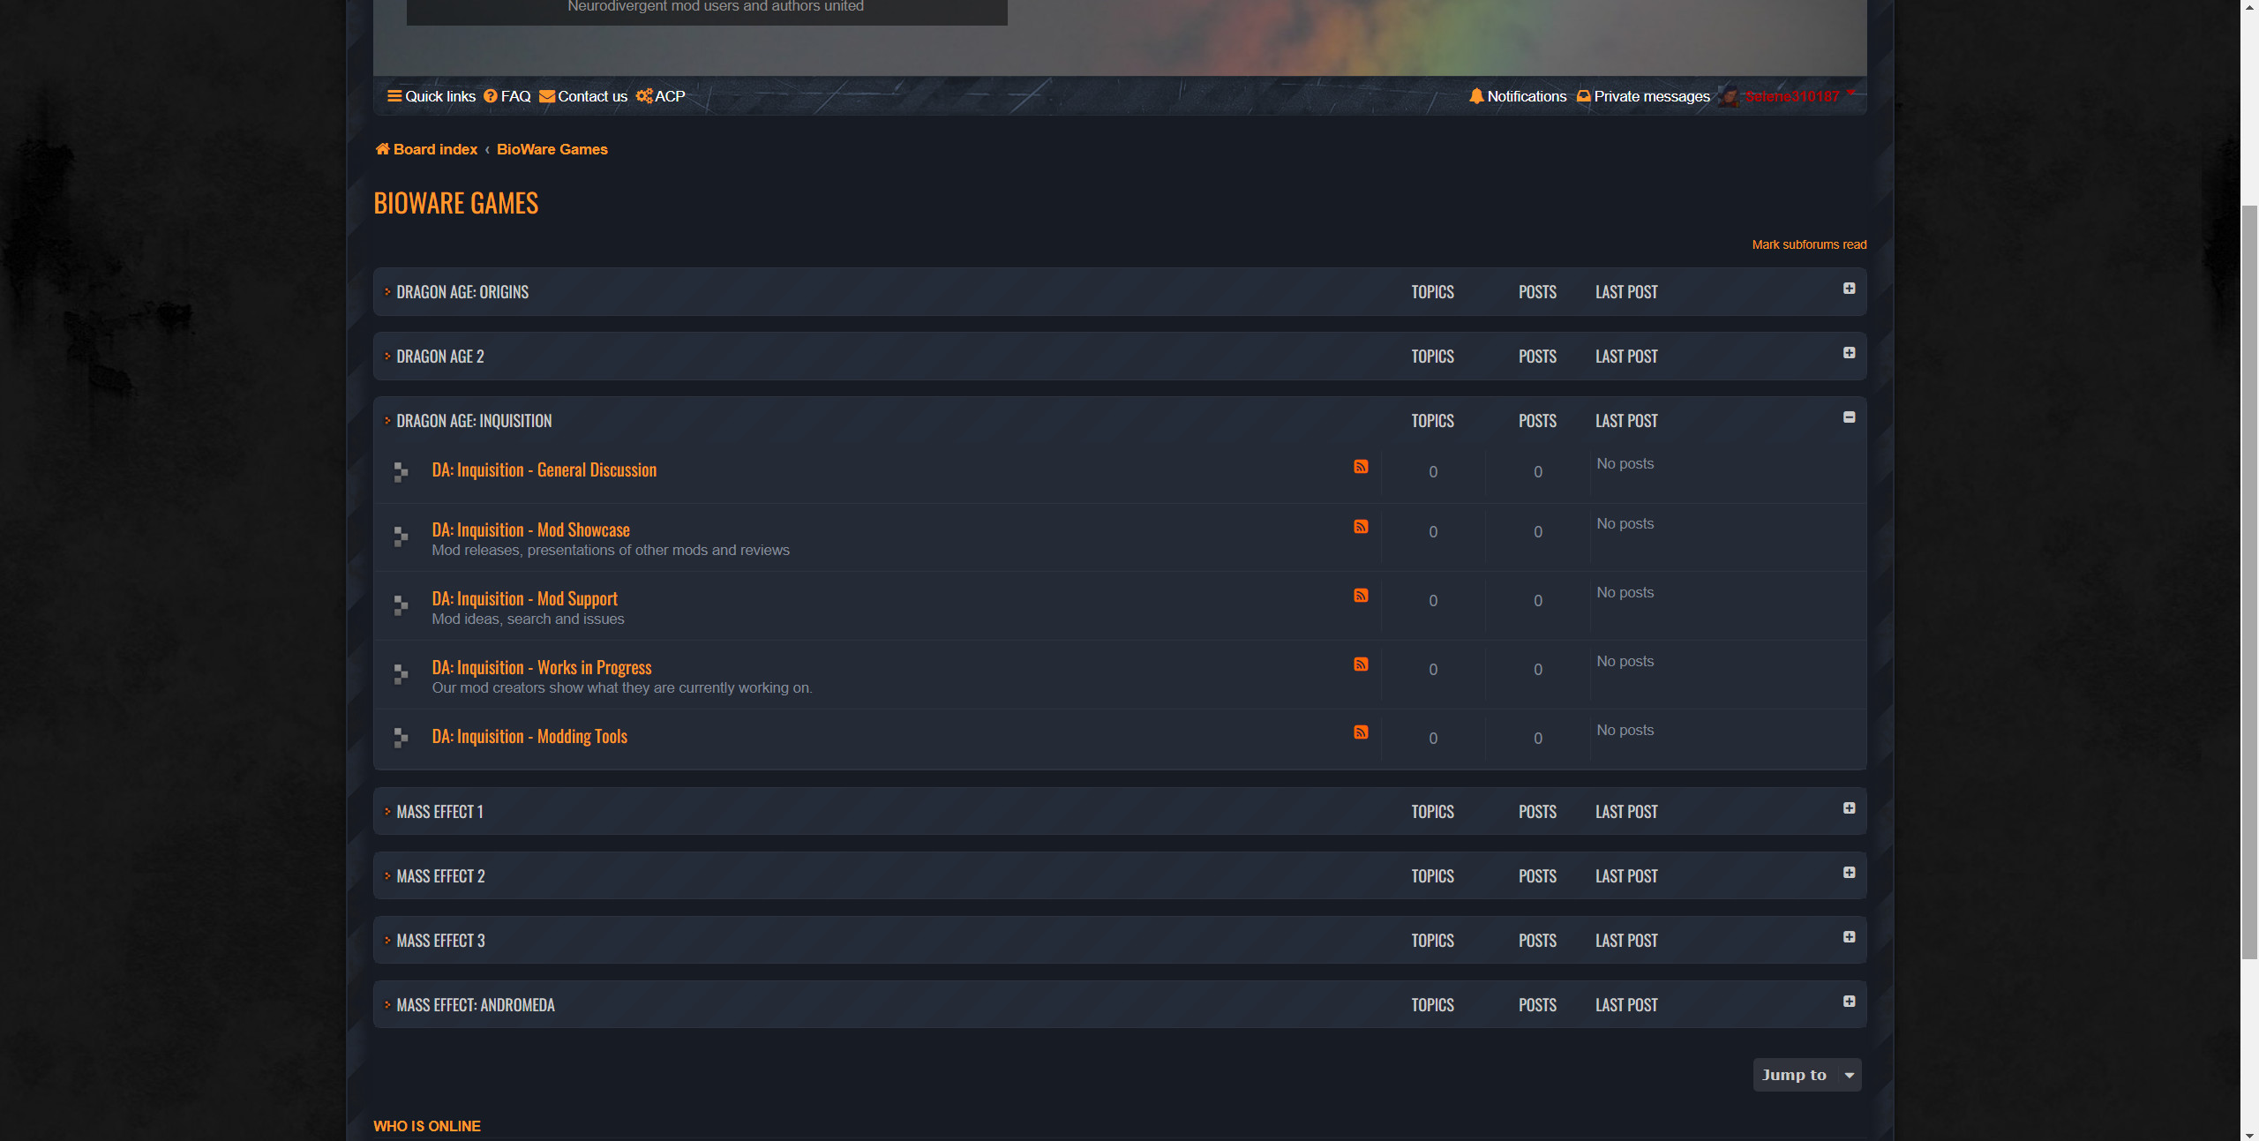The width and height of the screenshot is (2259, 1141).
Task: Click 'Mod ideas, search and issues' description
Action: coord(528,619)
